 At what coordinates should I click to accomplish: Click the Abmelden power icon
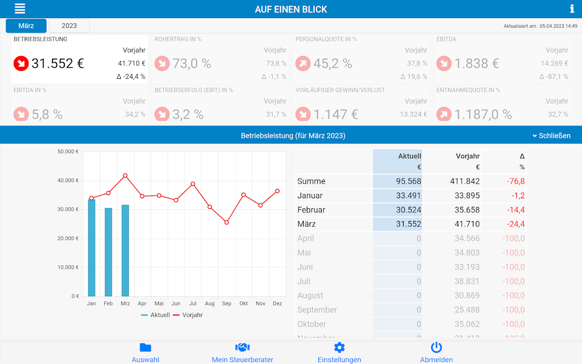click(437, 347)
